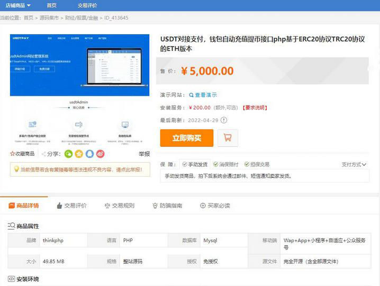Open 查看演示 demo link

pyautogui.click(x=206, y=95)
